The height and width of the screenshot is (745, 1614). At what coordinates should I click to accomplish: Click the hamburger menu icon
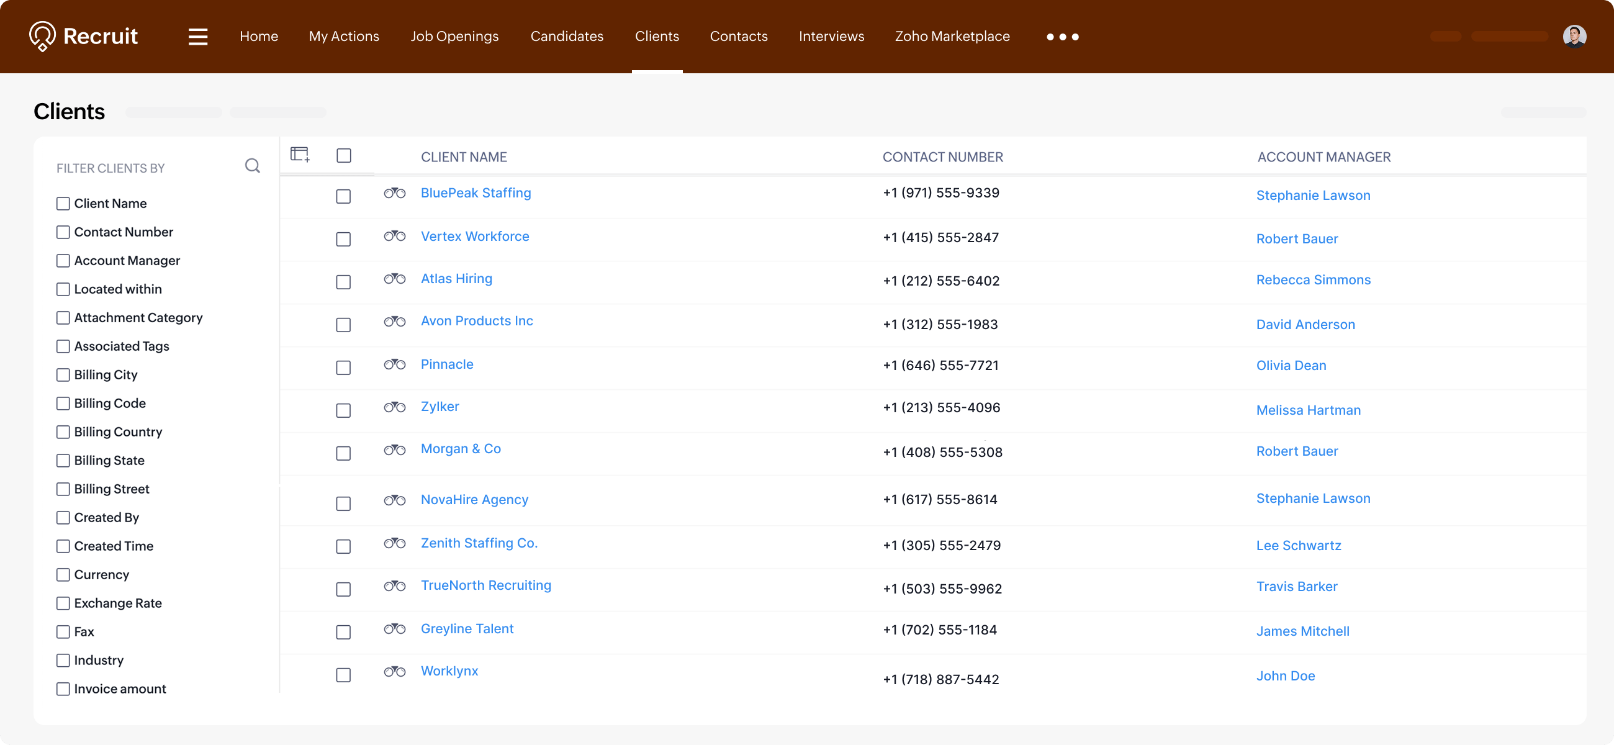point(198,37)
